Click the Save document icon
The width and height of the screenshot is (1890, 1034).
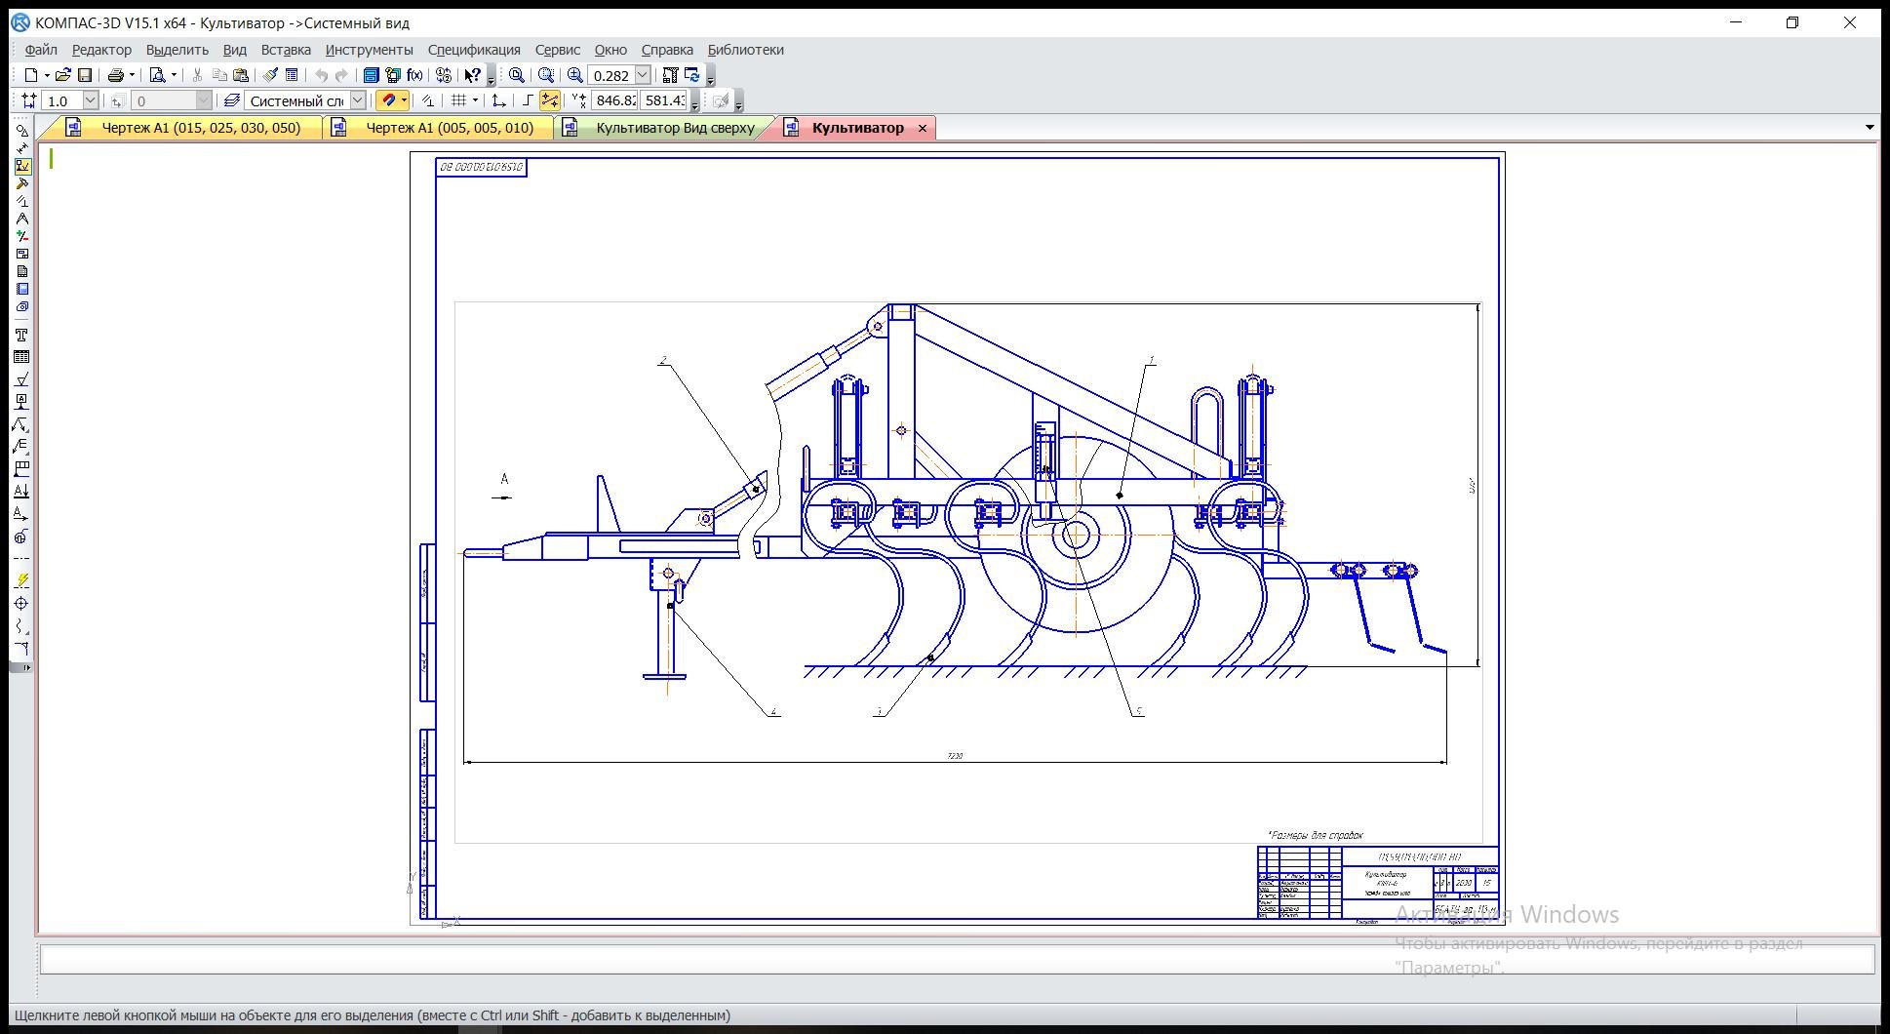coord(85,75)
